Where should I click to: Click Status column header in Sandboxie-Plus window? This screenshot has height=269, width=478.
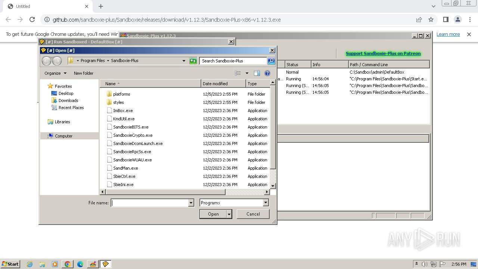click(x=298, y=65)
